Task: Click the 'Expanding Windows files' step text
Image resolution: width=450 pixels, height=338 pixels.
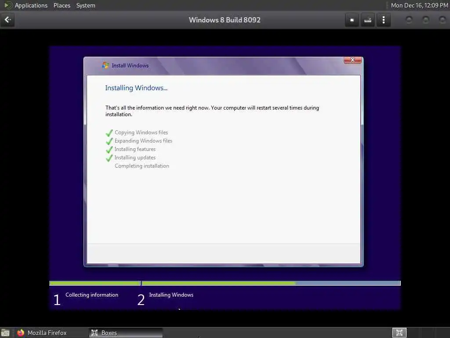Action: coord(143,141)
